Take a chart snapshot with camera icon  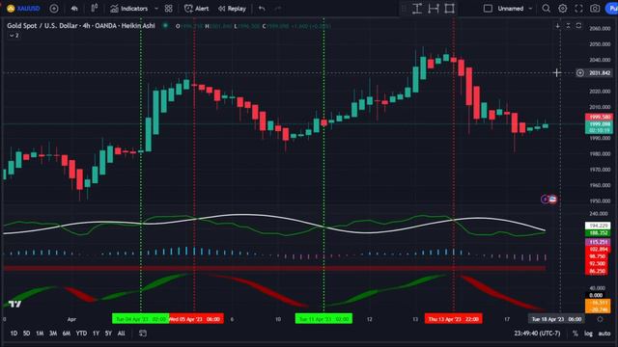595,9
